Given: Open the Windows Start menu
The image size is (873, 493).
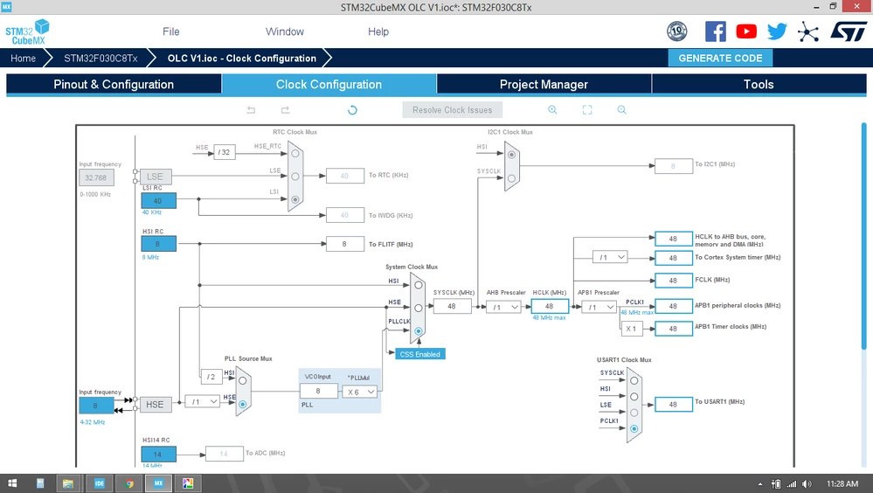Looking at the screenshot, I should pos(11,483).
